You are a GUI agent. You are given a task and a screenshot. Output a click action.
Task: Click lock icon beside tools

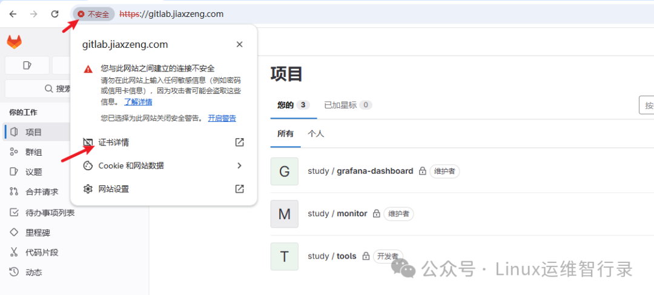(x=366, y=256)
